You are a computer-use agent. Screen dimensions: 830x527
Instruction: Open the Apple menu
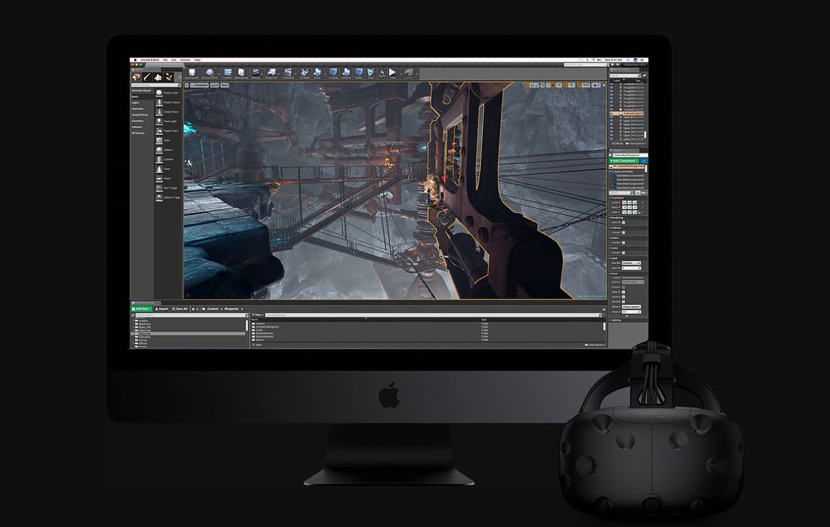(135, 60)
